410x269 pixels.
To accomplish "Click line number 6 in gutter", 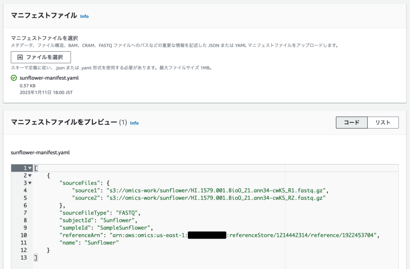I will coord(25,205).
